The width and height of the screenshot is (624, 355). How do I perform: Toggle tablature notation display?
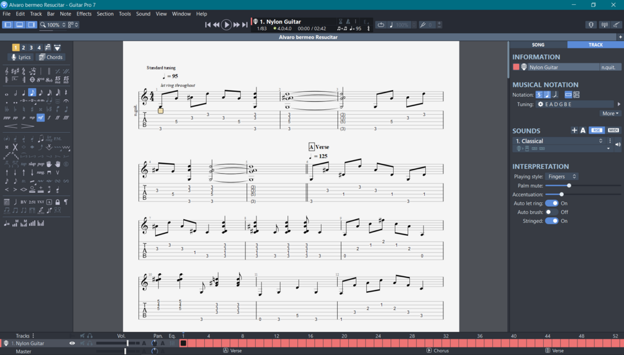(x=547, y=95)
